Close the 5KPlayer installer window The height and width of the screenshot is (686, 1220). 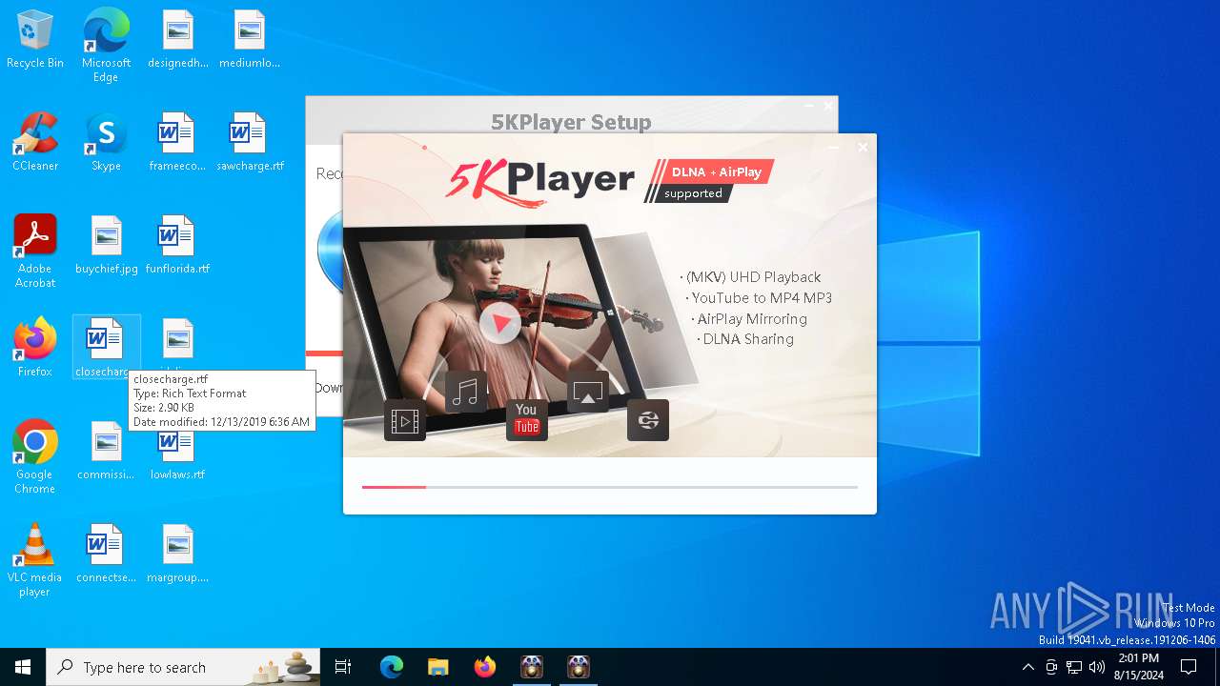click(x=863, y=148)
